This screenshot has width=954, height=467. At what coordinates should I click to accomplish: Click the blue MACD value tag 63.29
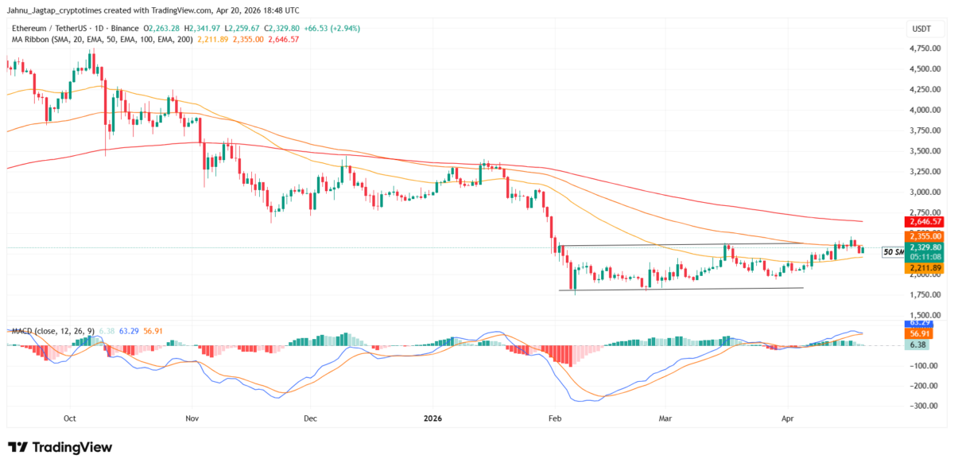[x=918, y=323]
